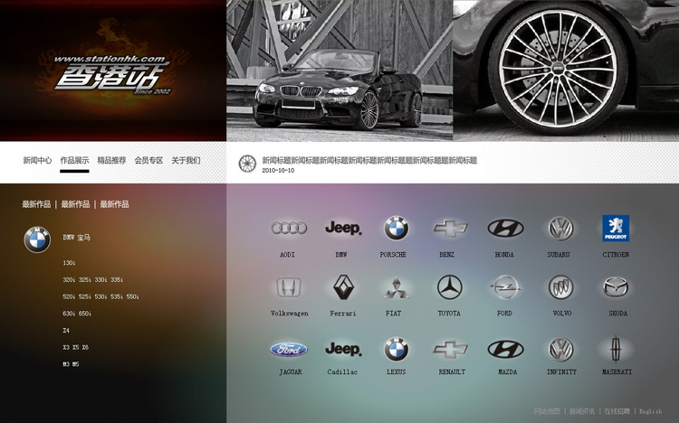Select the M5 model link
The height and width of the screenshot is (423, 679).
(75, 364)
